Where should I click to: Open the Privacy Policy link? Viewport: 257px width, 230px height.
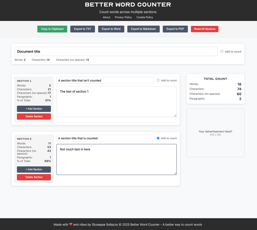[123, 17]
